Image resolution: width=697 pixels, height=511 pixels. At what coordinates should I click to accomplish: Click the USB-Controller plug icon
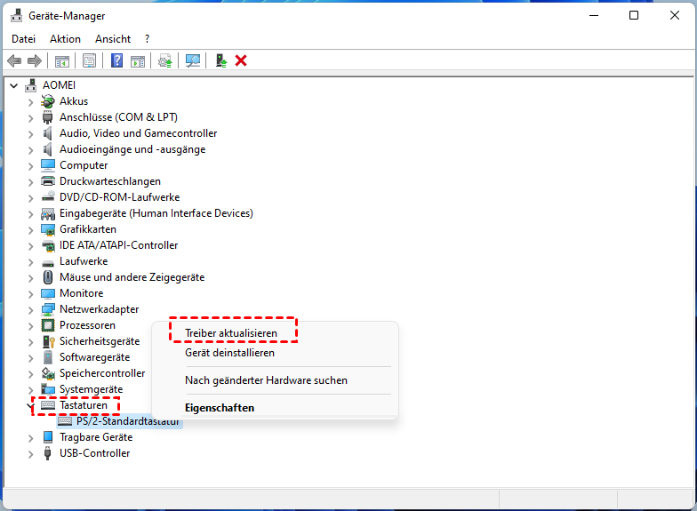pyautogui.click(x=48, y=453)
